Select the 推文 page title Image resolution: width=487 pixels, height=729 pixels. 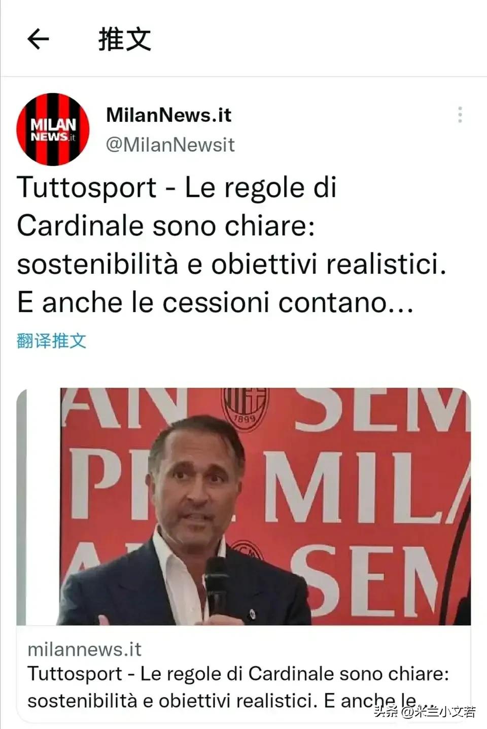pyautogui.click(x=125, y=39)
